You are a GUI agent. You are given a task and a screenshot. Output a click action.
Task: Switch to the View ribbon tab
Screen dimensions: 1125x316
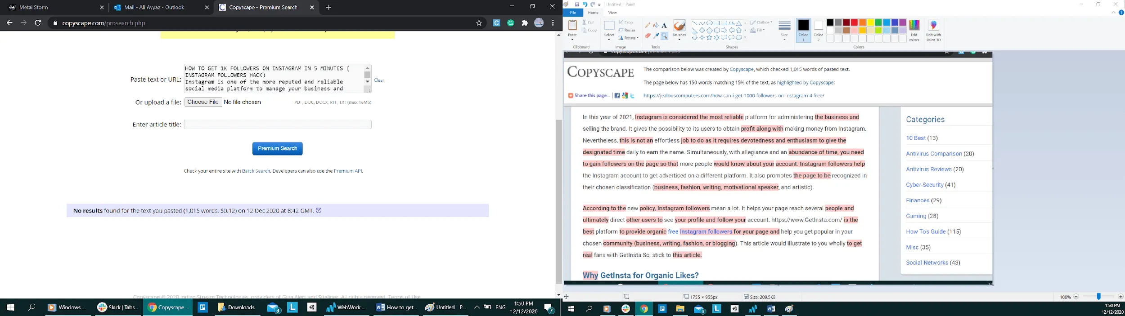(612, 13)
